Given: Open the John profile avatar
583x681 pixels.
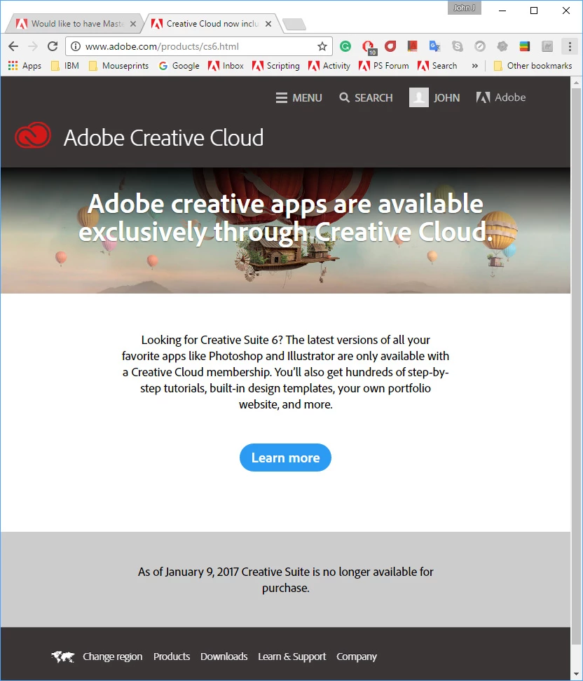Looking at the screenshot, I should tap(419, 97).
